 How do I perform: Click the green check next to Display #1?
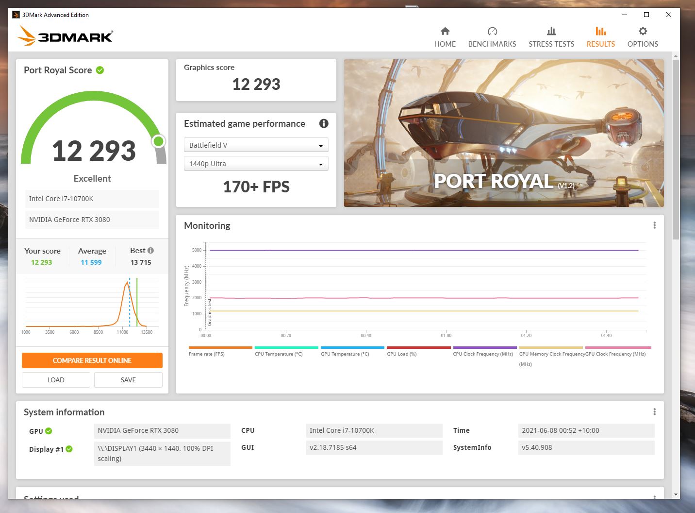point(69,449)
